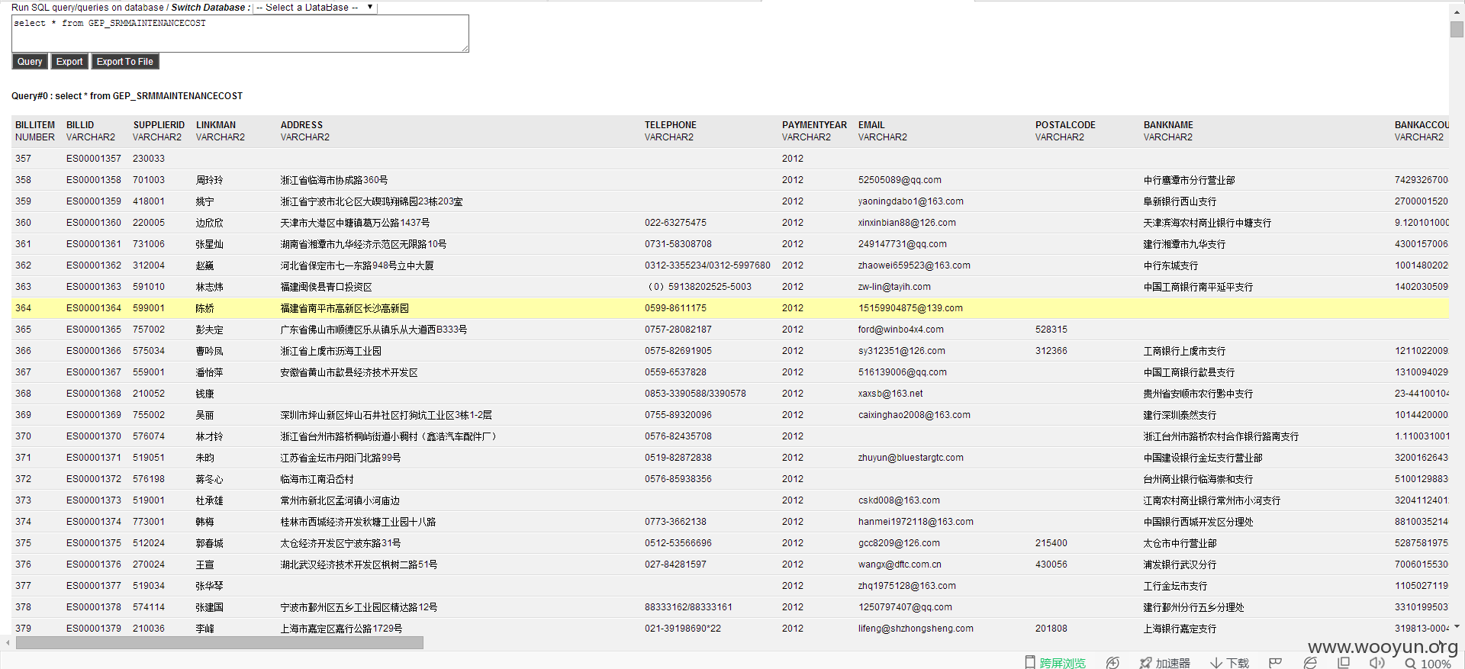Click telephone 0576-85938356
The width and height of the screenshot is (1465, 669).
(678, 479)
